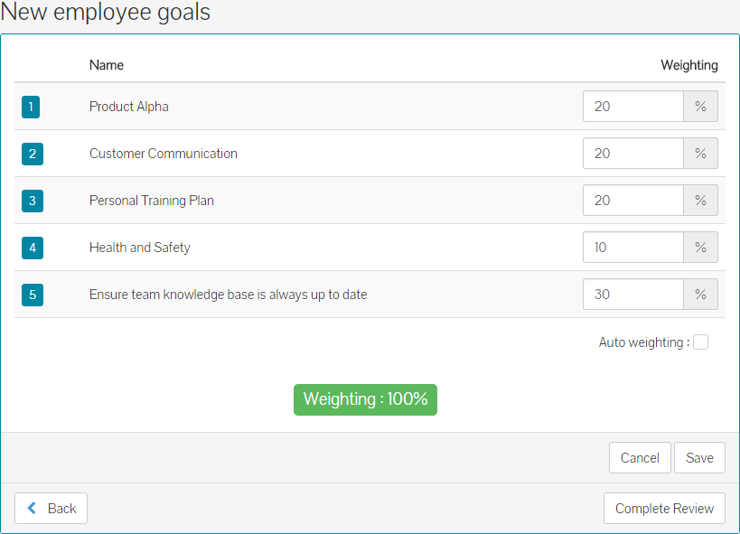Focus the Product Alpha weighting field

tap(632, 107)
